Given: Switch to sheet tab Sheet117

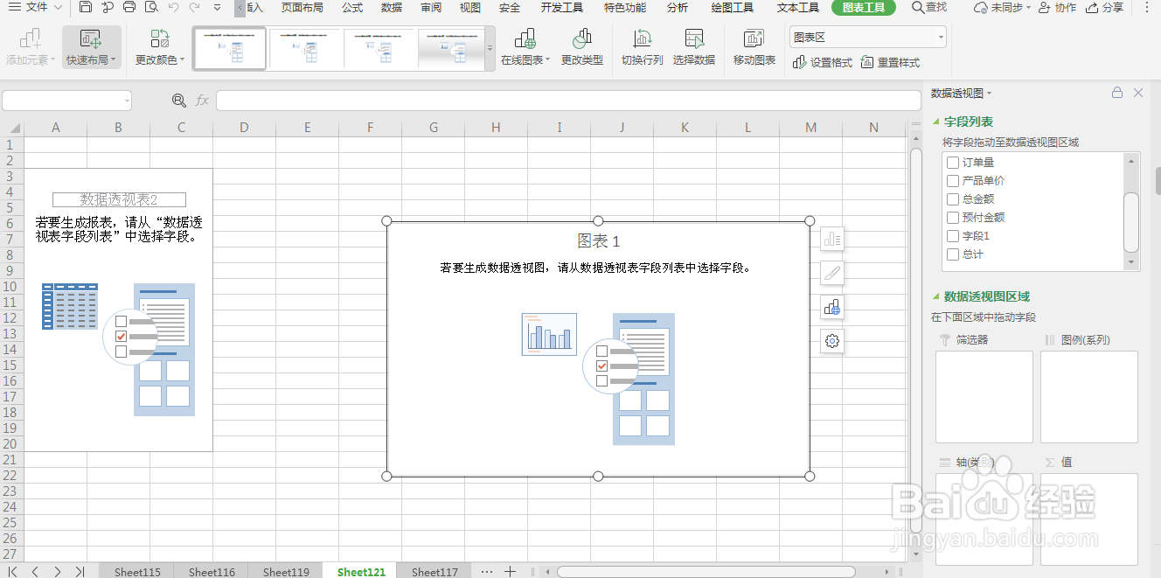Looking at the screenshot, I should click(435, 572).
